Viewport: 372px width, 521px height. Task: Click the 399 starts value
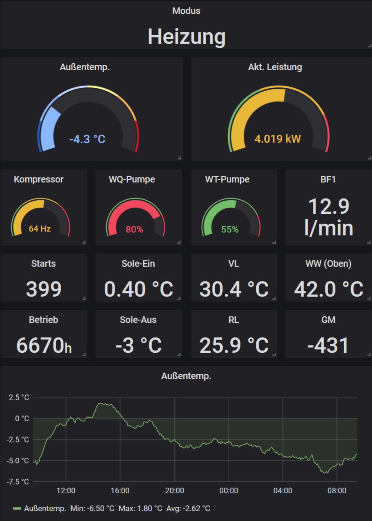44,289
